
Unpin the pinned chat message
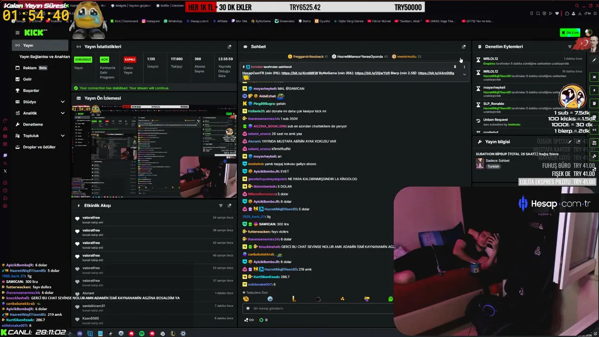pos(455,67)
